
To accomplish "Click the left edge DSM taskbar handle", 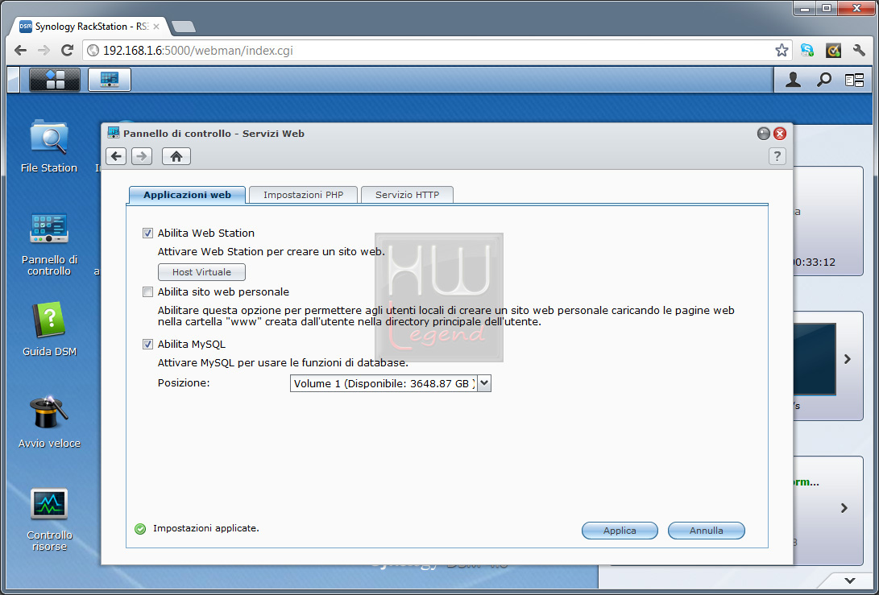I will pos(14,80).
